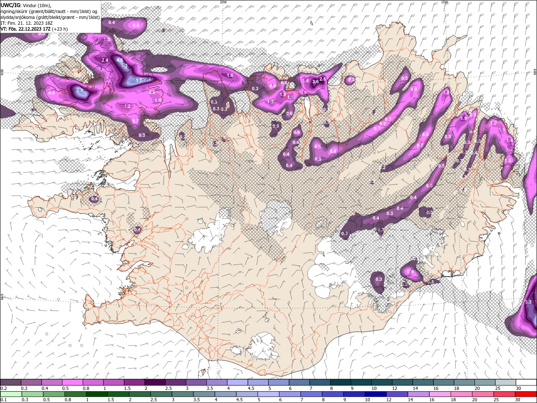The width and height of the screenshot is (537, 403).
Task: Click the '0.2' label in the snow legend
Action: [x=3, y=388]
